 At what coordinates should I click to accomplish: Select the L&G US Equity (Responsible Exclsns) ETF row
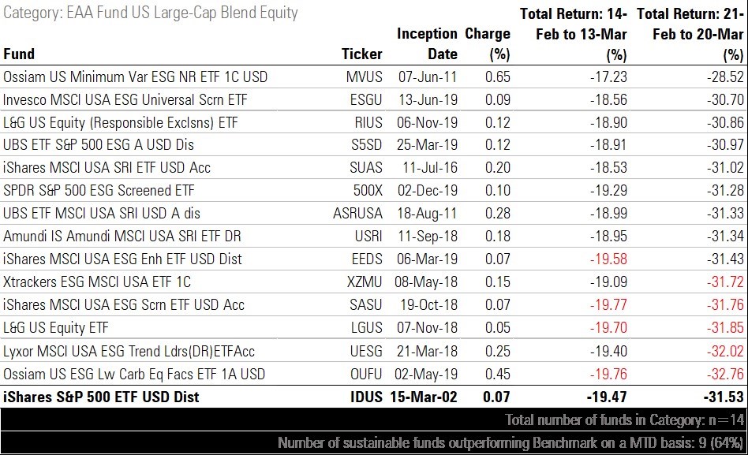tap(121, 122)
